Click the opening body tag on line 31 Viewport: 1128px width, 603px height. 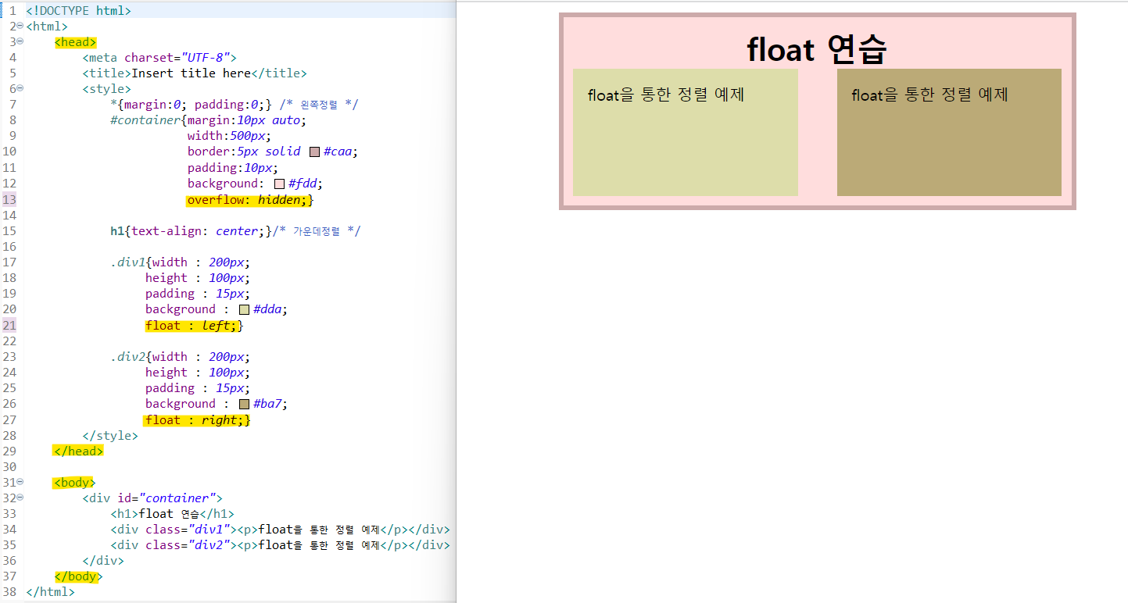coord(74,483)
